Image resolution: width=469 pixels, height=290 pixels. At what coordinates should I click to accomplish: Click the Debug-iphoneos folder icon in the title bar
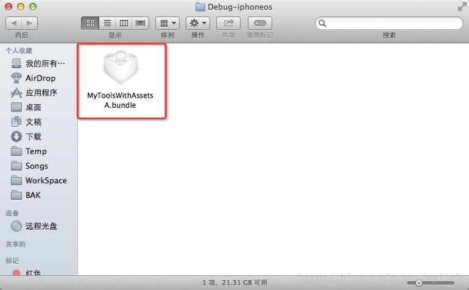(200, 7)
